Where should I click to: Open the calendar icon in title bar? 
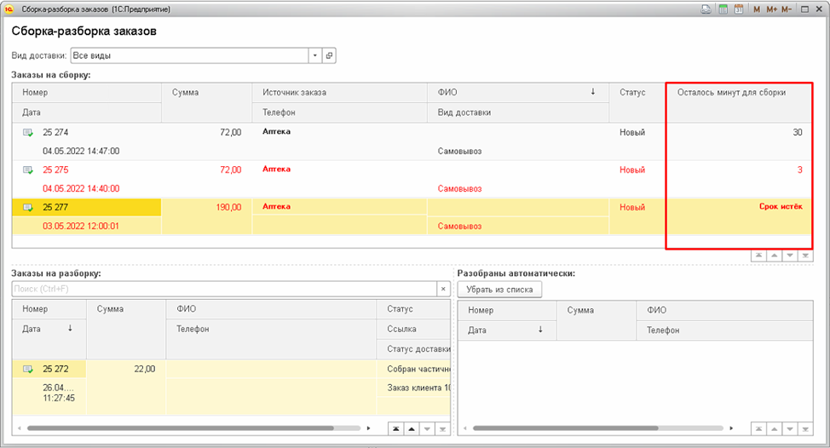coord(738,9)
